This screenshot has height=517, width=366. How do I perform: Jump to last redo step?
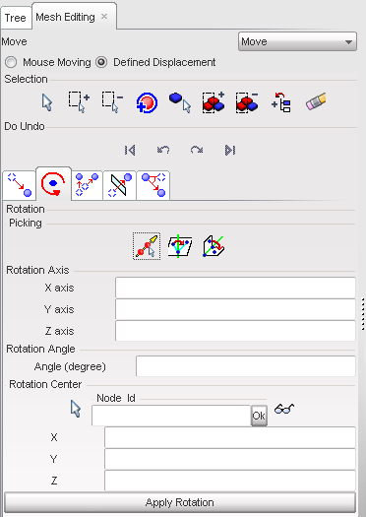tap(230, 151)
